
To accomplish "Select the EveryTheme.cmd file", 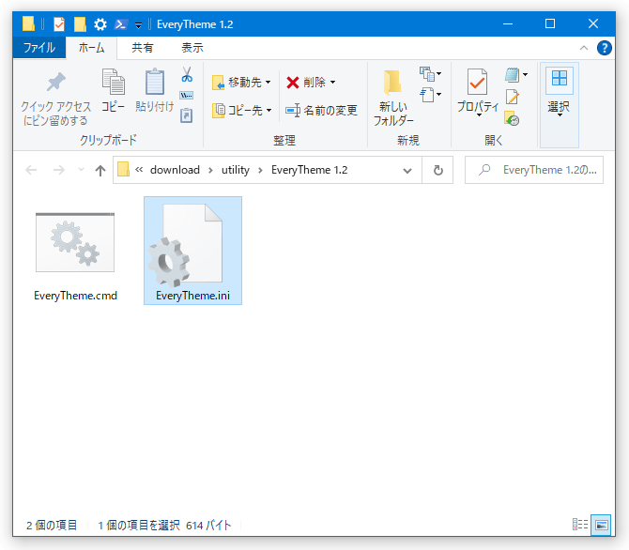I will tap(75, 256).
